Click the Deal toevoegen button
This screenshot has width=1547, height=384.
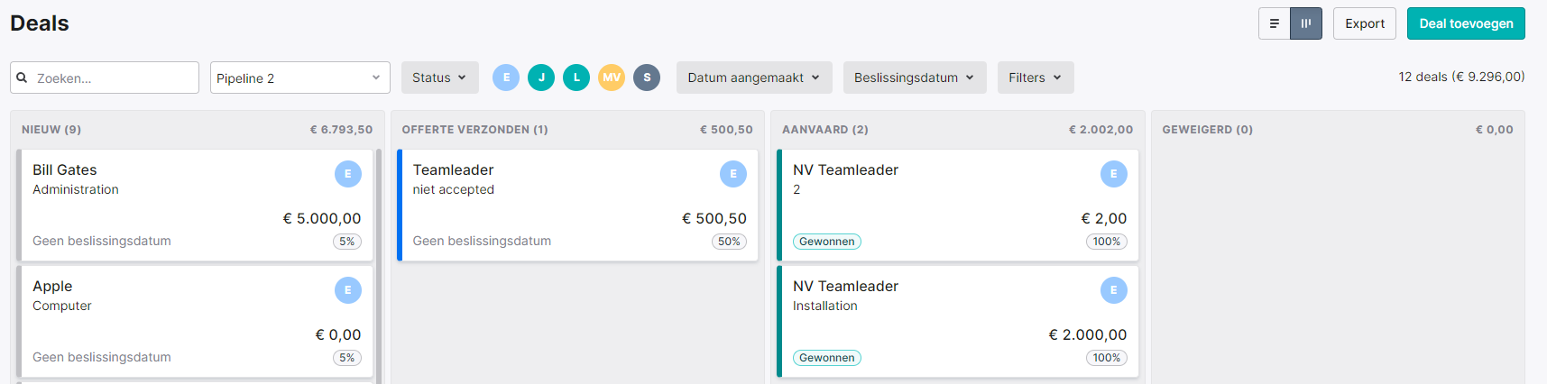click(x=1466, y=23)
